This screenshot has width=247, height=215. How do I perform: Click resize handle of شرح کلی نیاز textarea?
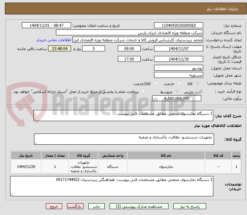(x=35, y=119)
